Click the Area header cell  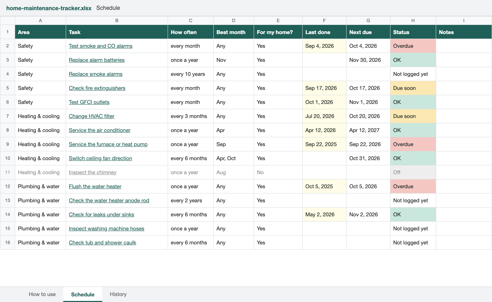(x=40, y=32)
